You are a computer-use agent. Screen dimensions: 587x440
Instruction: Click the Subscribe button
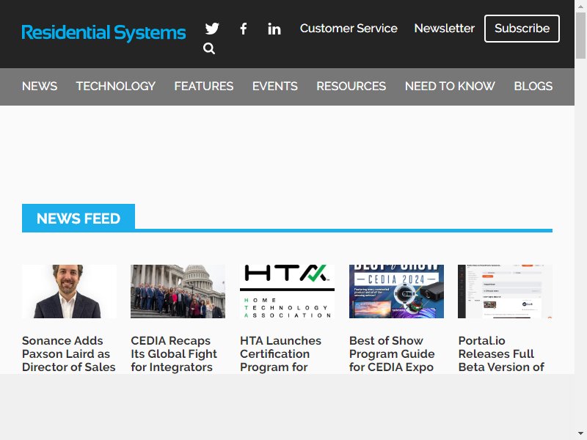[522, 29]
